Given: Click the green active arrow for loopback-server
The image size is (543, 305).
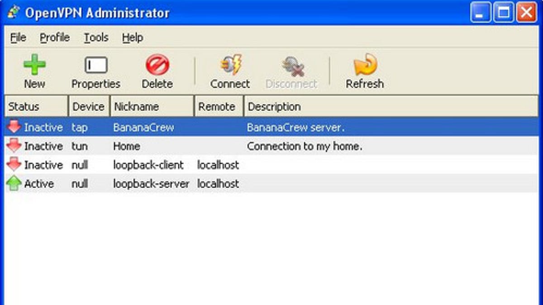Looking at the screenshot, I should [14, 183].
